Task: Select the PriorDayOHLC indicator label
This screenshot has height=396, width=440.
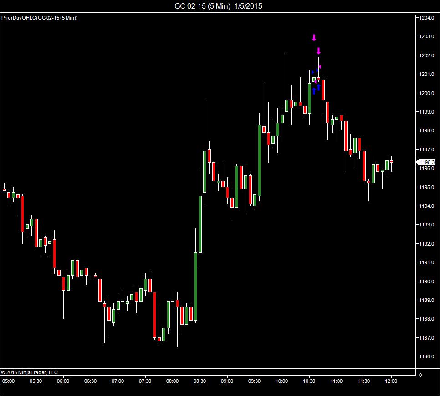Action: pos(39,18)
